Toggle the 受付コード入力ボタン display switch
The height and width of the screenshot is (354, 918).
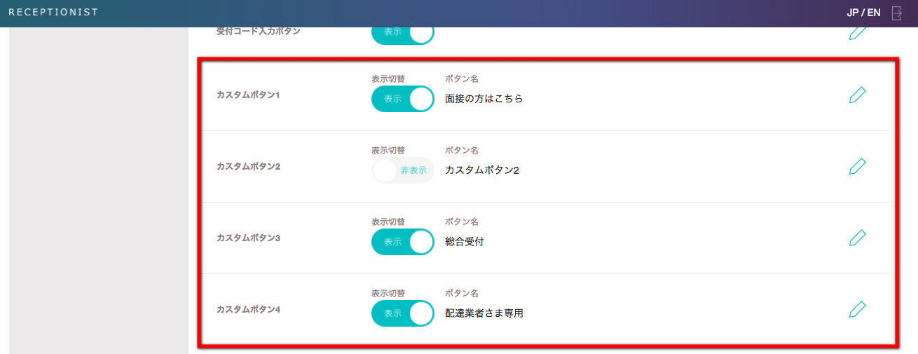coord(403,33)
